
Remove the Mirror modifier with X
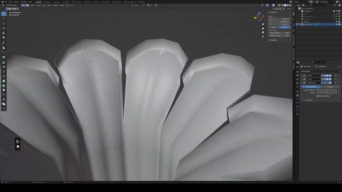coord(336,76)
